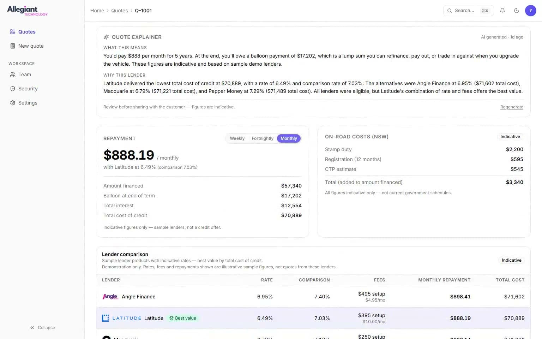Open the purple user avatar menu
The image size is (542, 339).
pyautogui.click(x=531, y=11)
